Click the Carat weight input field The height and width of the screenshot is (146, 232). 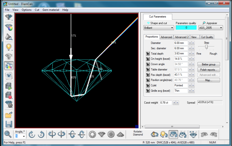tap(165, 103)
